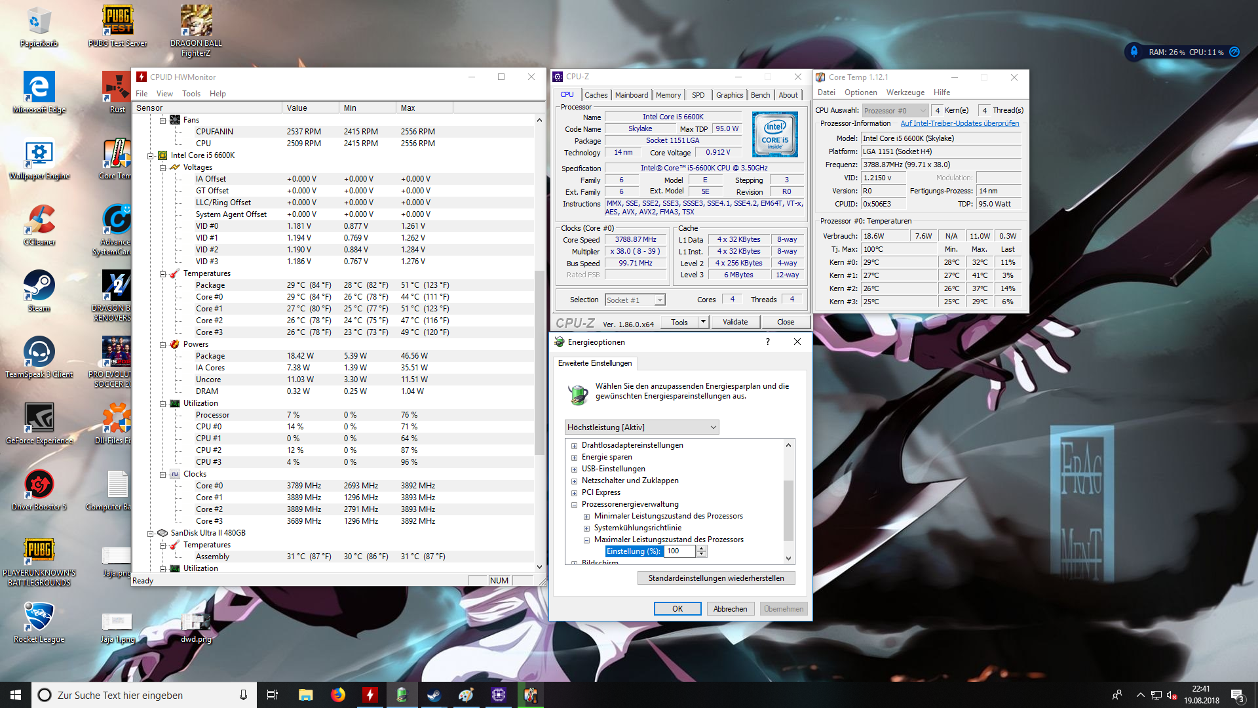This screenshot has width=1258, height=708.
Task: Click Firefox icon in taskbar
Action: pyautogui.click(x=338, y=695)
